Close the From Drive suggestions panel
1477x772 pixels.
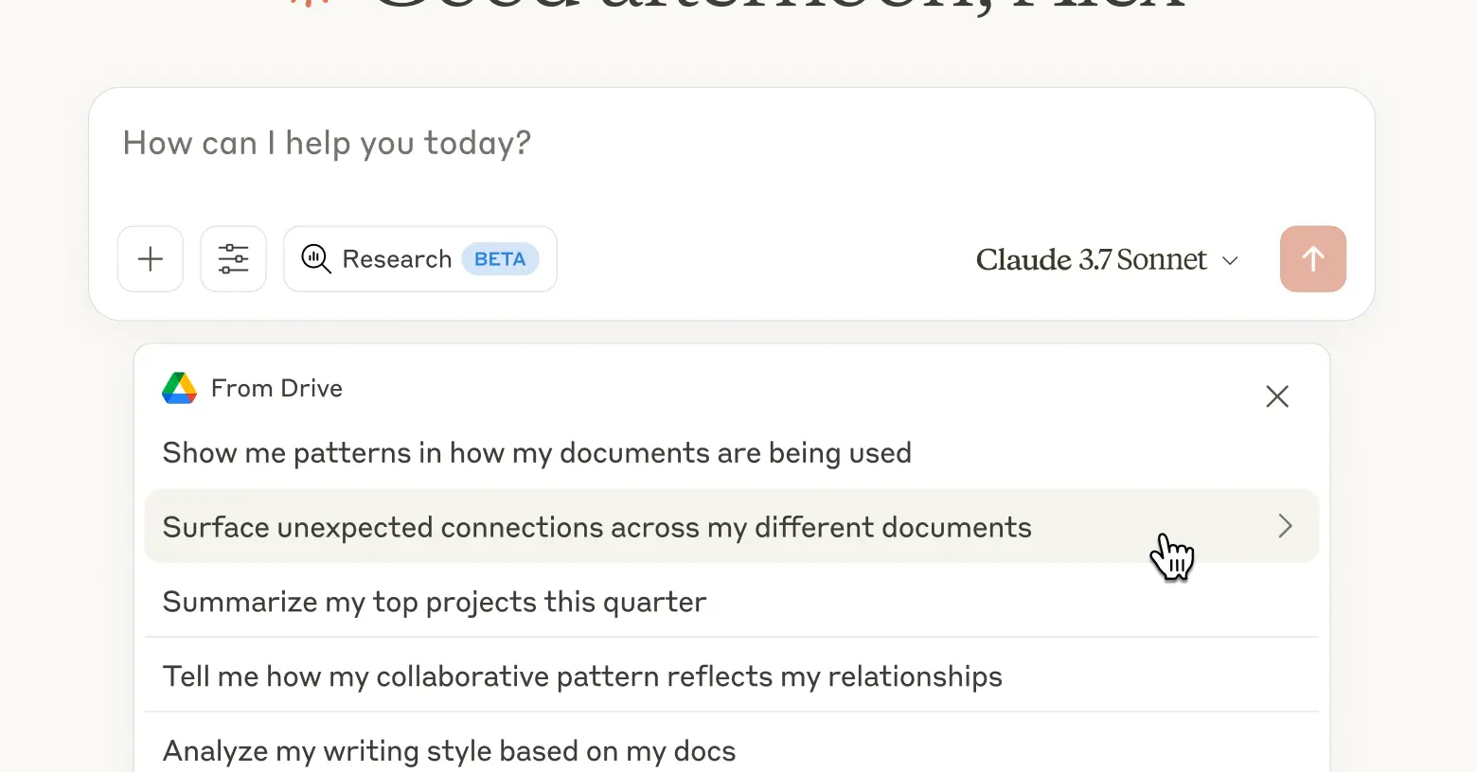click(1277, 396)
